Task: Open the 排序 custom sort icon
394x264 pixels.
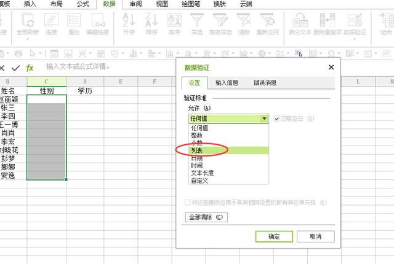Action: pos(174,20)
